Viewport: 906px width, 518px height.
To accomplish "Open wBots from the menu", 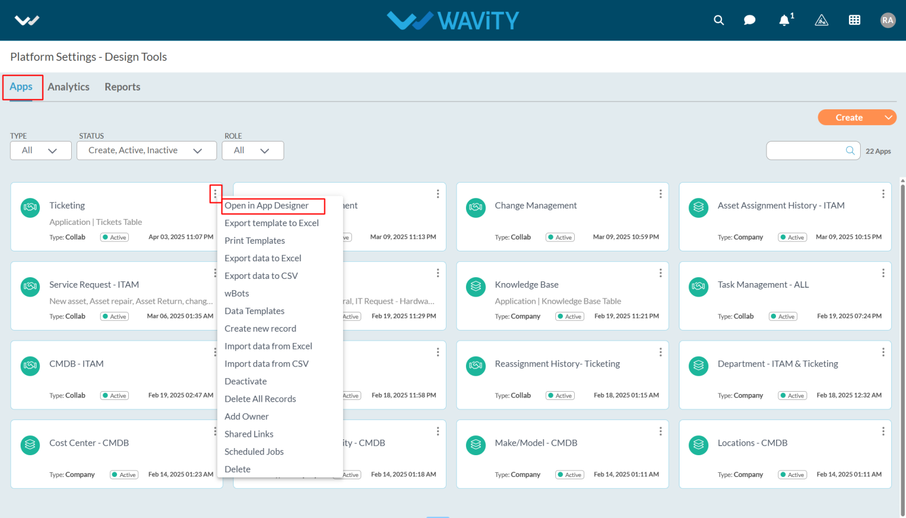I will click(x=237, y=294).
